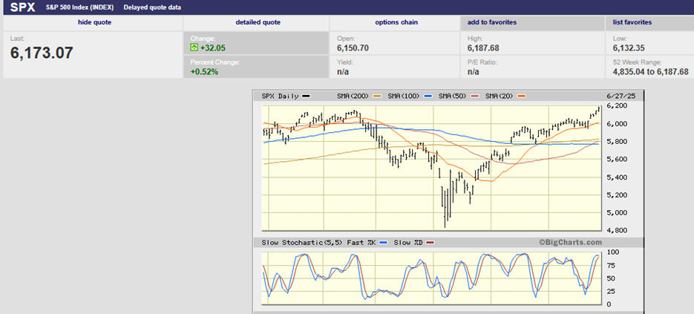This screenshot has height=314, width=694.
Task: Select the change value +32.05
Action: [x=213, y=48]
